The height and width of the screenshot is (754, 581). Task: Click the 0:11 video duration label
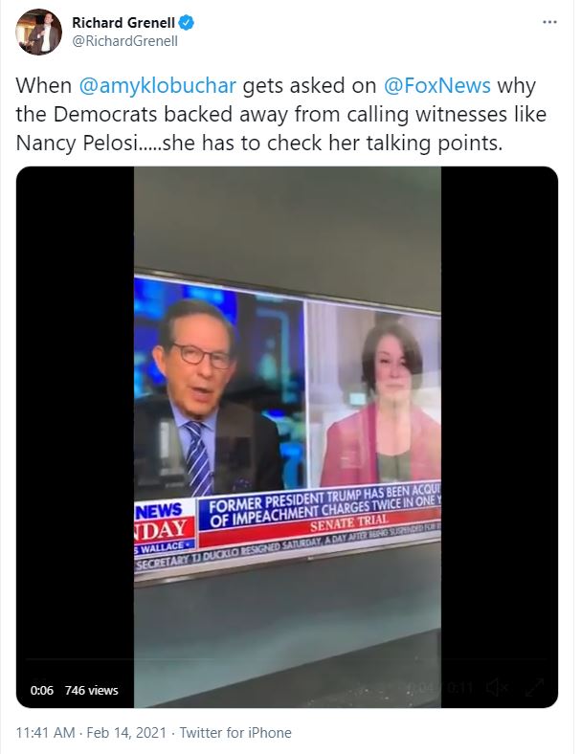[x=460, y=687]
